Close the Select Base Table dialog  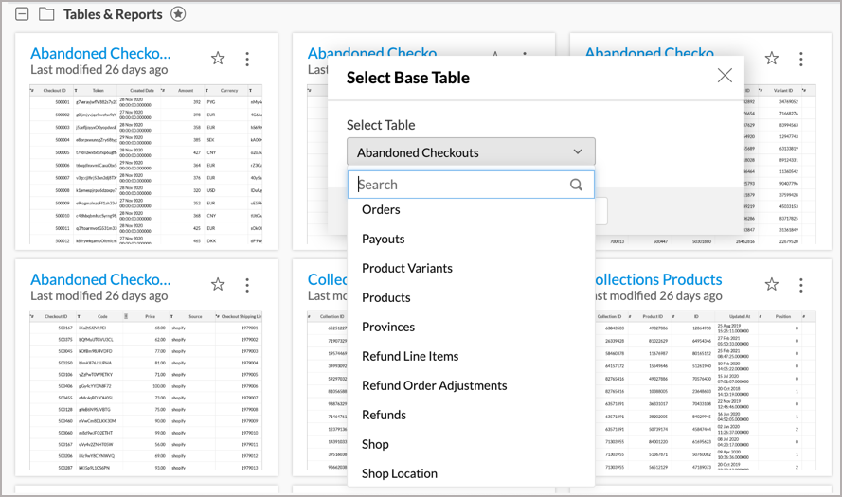click(x=725, y=77)
